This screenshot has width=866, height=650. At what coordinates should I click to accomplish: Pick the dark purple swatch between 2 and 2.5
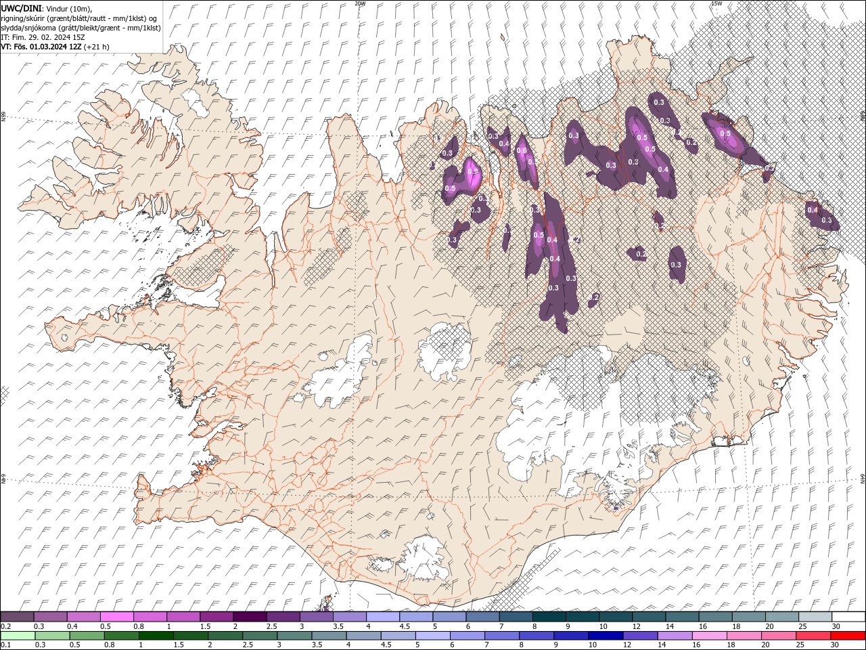[250, 617]
